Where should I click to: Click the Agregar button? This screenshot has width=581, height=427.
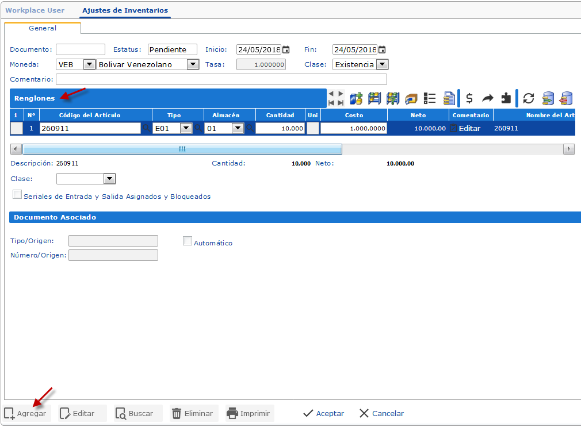[x=25, y=413]
